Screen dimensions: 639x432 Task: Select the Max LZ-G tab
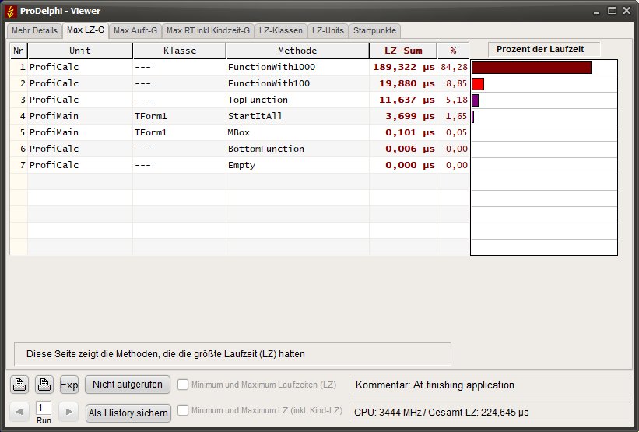pyautogui.click(x=86, y=30)
